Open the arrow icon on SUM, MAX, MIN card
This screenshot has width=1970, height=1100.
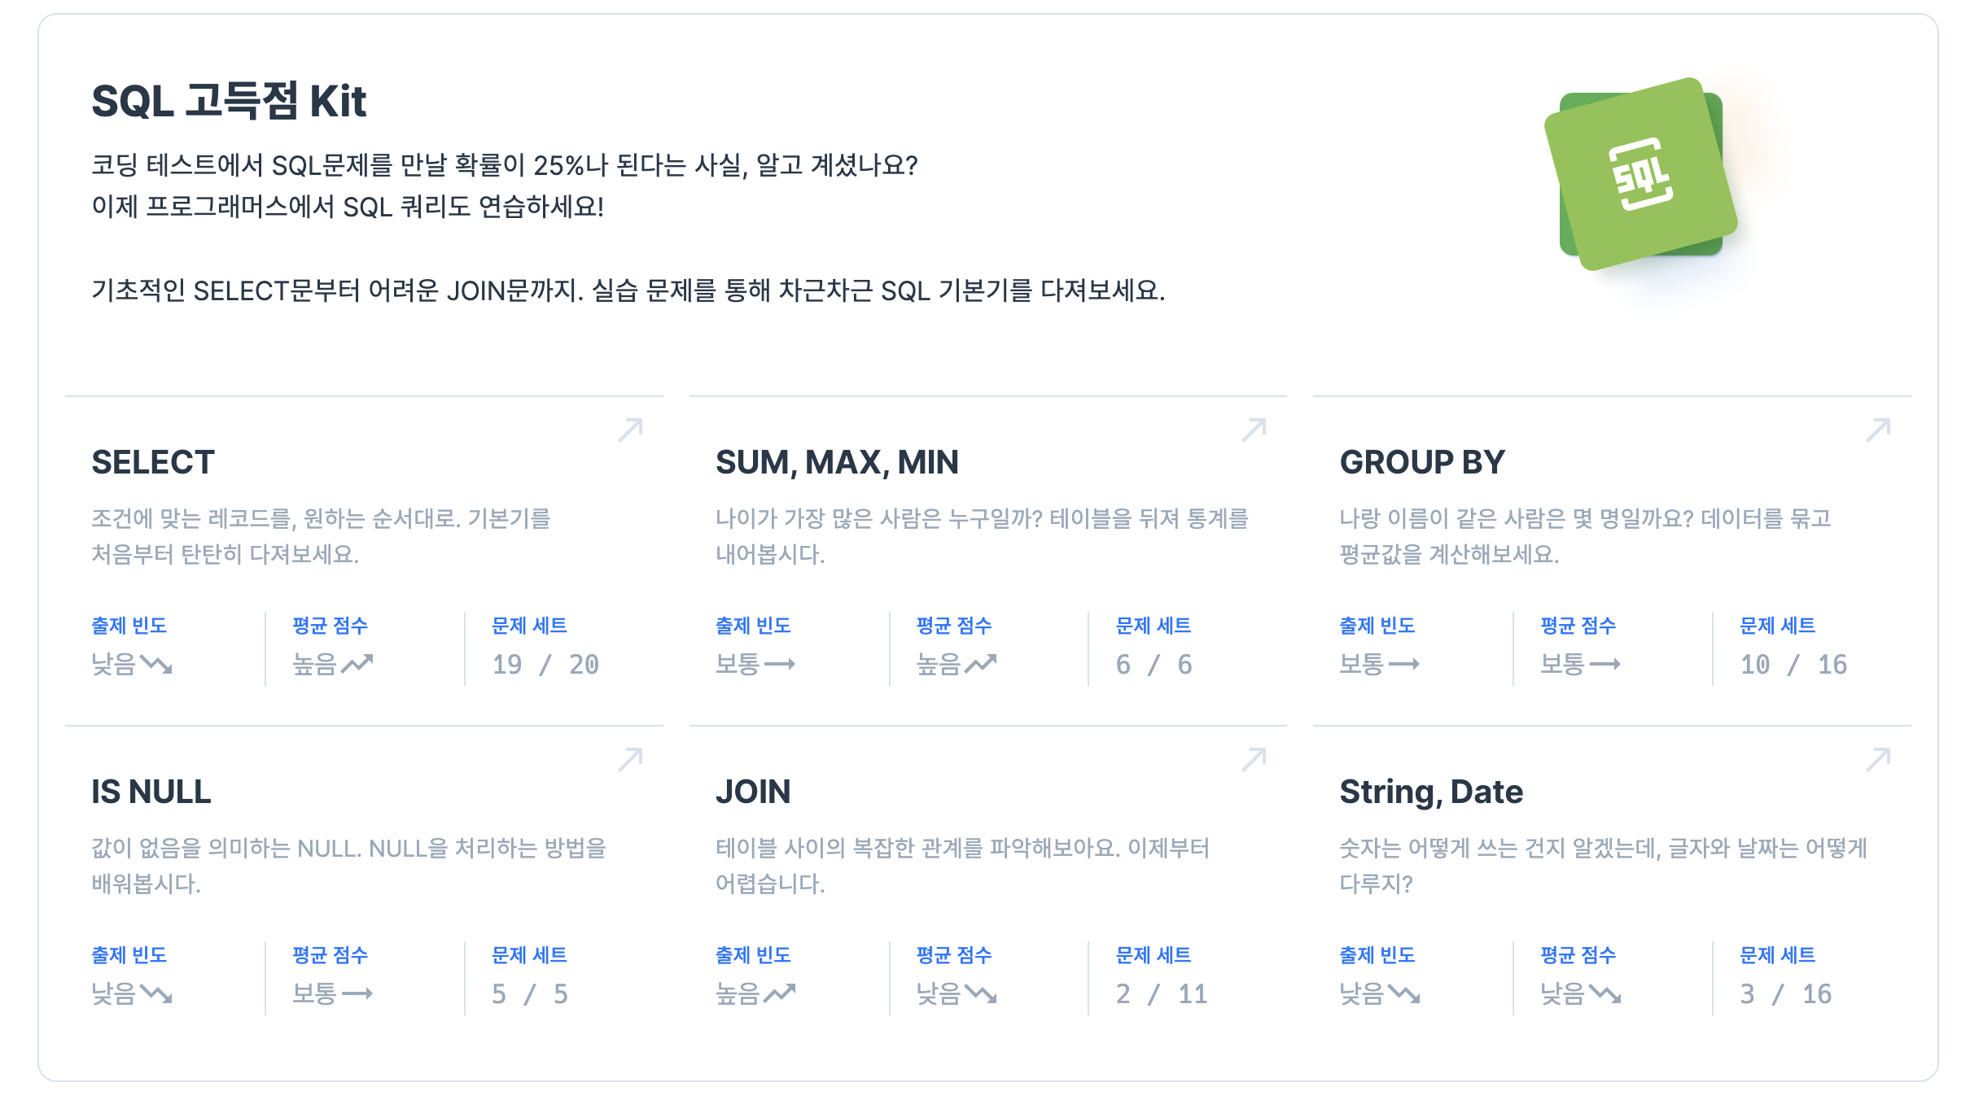[x=1254, y=430]
